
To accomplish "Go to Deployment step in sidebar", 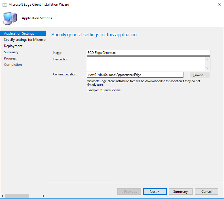I will pos(13,46).
